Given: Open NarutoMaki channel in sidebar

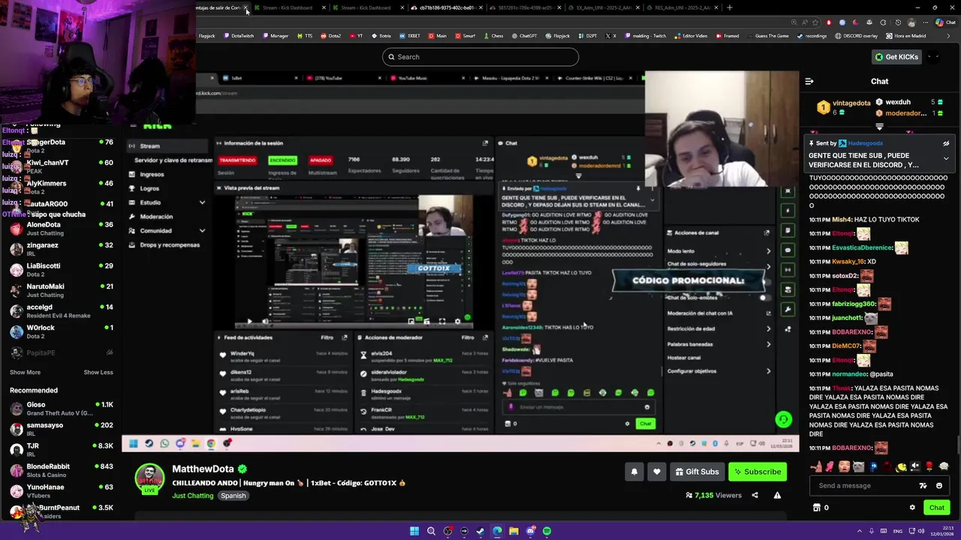Looking at the screenshot, I should click(62, 290).
